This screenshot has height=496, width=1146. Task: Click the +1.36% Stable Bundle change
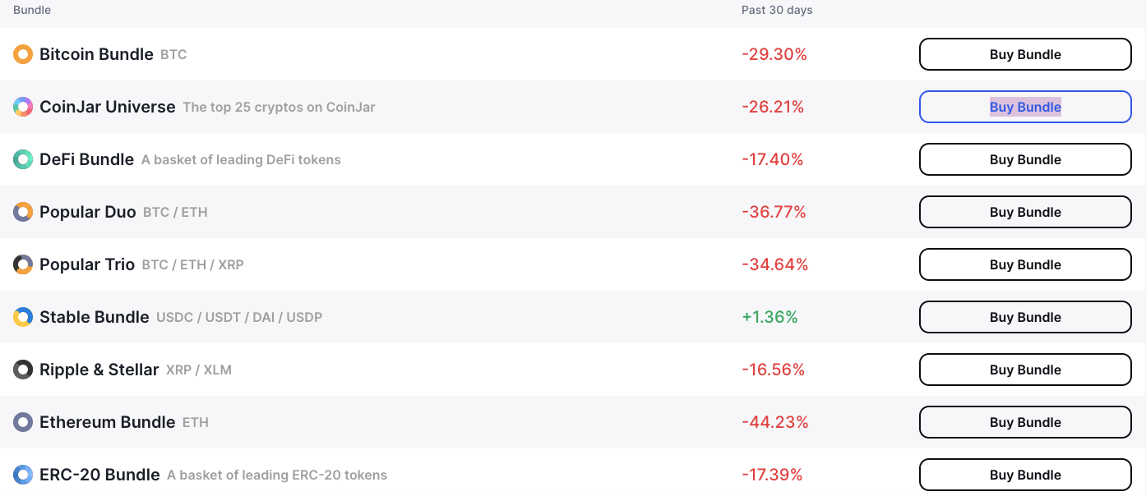click(x=769, y=317)
